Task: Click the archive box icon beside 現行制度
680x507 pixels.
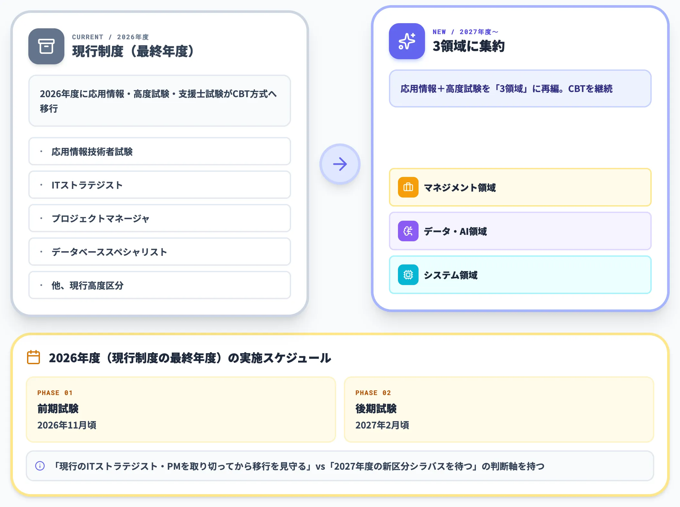Action: [x=46, y=46]
